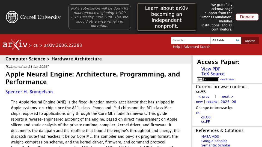
Task: Browse by the cs.OS category
Action: [206, 117]
